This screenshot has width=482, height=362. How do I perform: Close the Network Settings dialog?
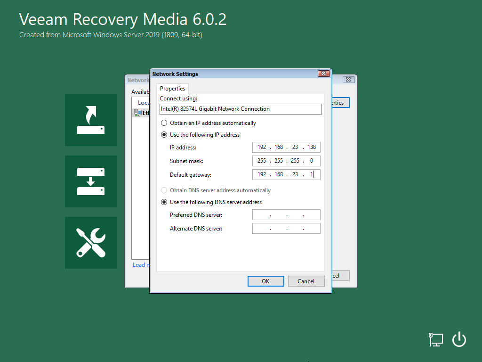pyautogui.click(x=324, y=73)
